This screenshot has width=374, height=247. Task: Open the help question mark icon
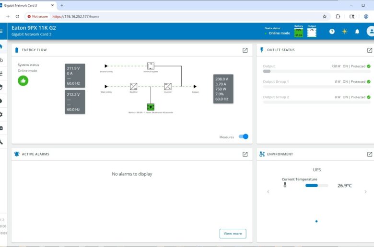coord(332,31)
